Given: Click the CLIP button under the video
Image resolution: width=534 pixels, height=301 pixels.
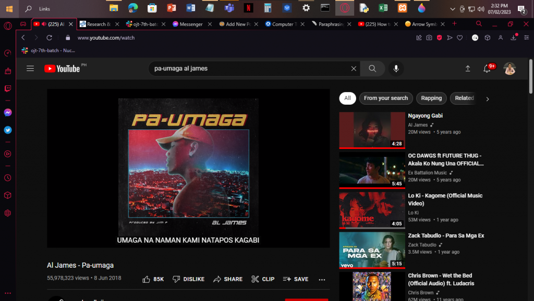Looking at the screenshot, I should (x=263, y=279).
